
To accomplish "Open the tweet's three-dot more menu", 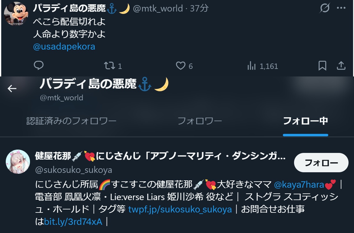I will click(341, 8).
